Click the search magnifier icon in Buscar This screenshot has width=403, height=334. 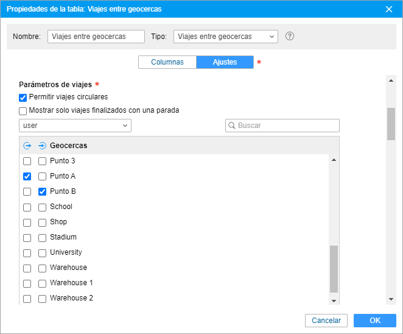coord(232,126)
